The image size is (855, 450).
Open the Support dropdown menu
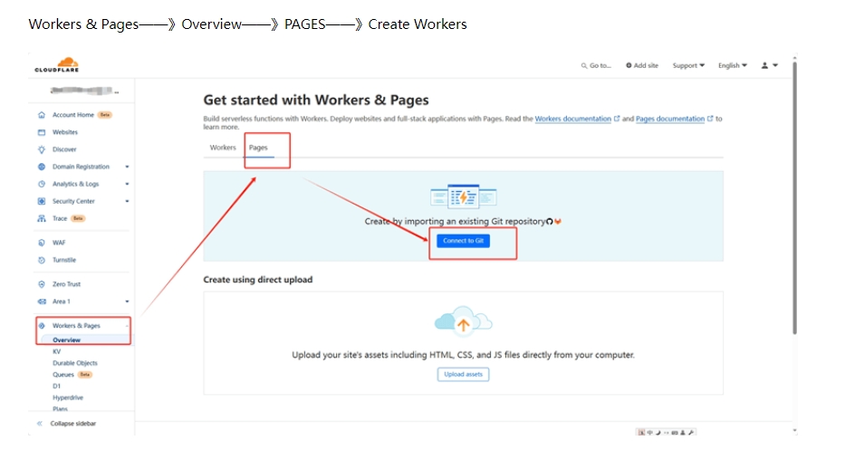click(688, 65)
